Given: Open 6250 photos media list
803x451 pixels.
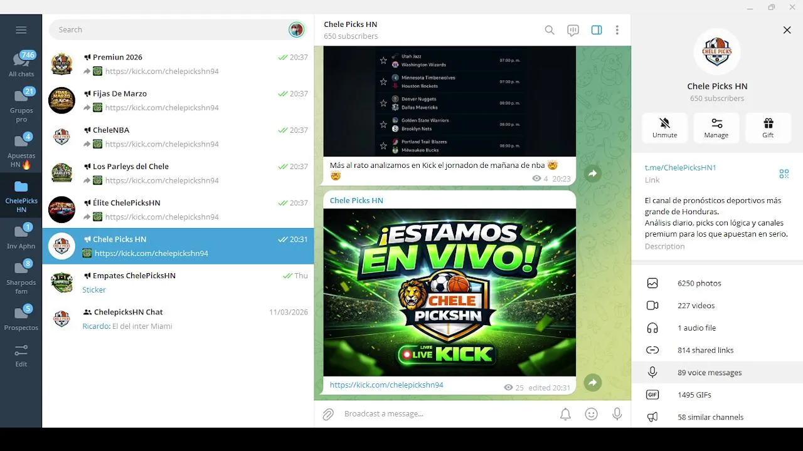Looking at the screenshot, I should point(717,283).
